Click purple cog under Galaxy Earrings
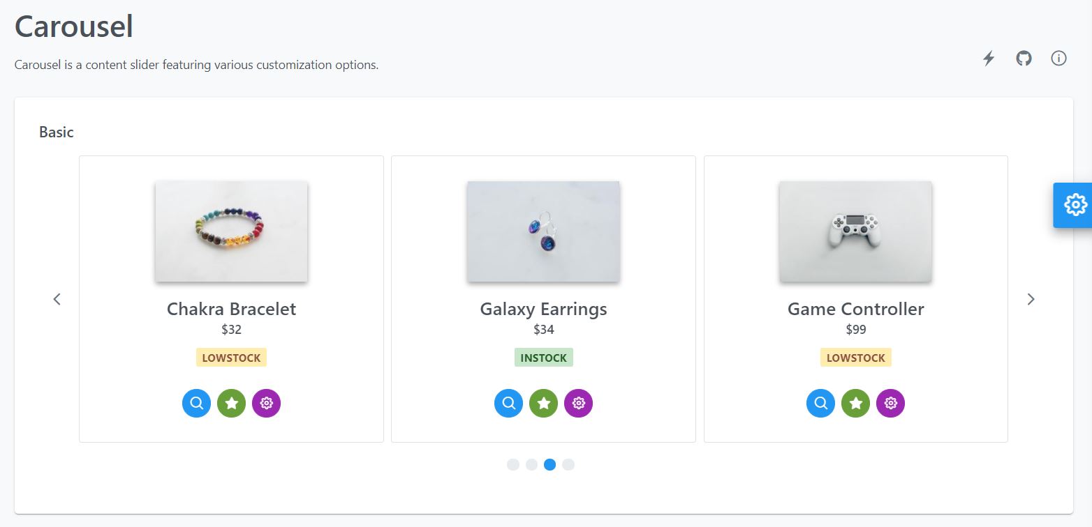The width and height of the screenshot is (1092, 527). (578, 403)
